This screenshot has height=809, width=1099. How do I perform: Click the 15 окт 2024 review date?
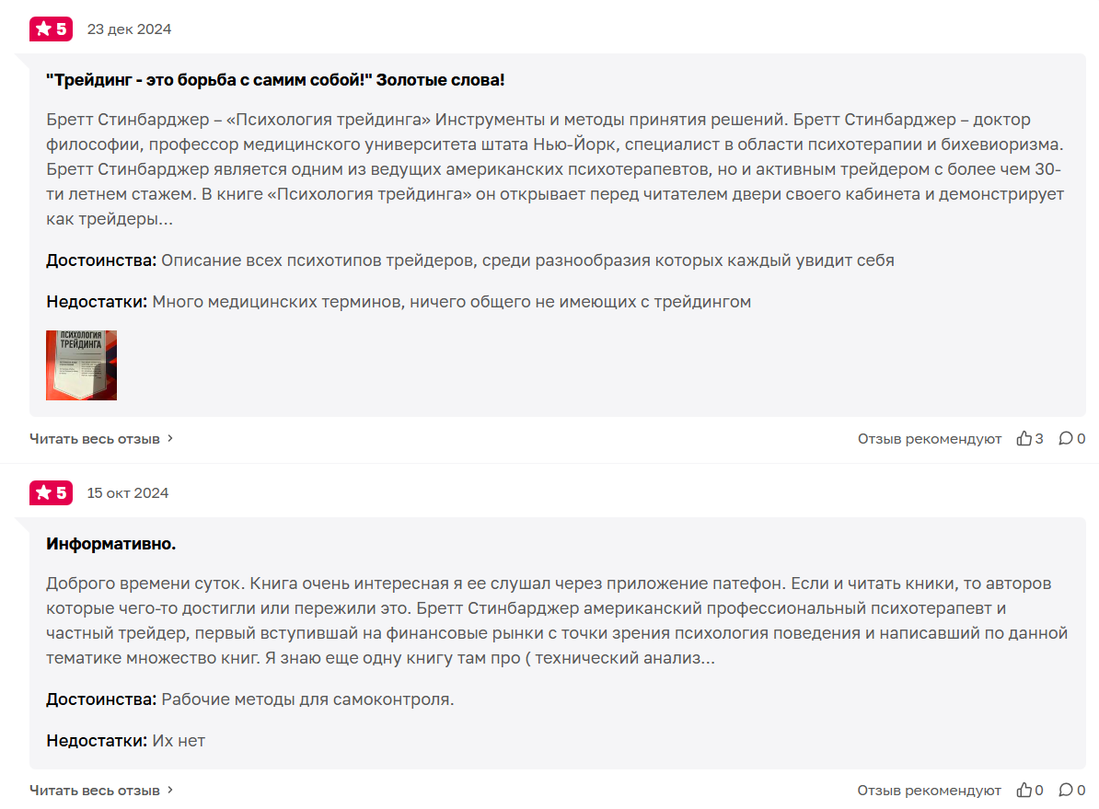(x=128, y=493)
